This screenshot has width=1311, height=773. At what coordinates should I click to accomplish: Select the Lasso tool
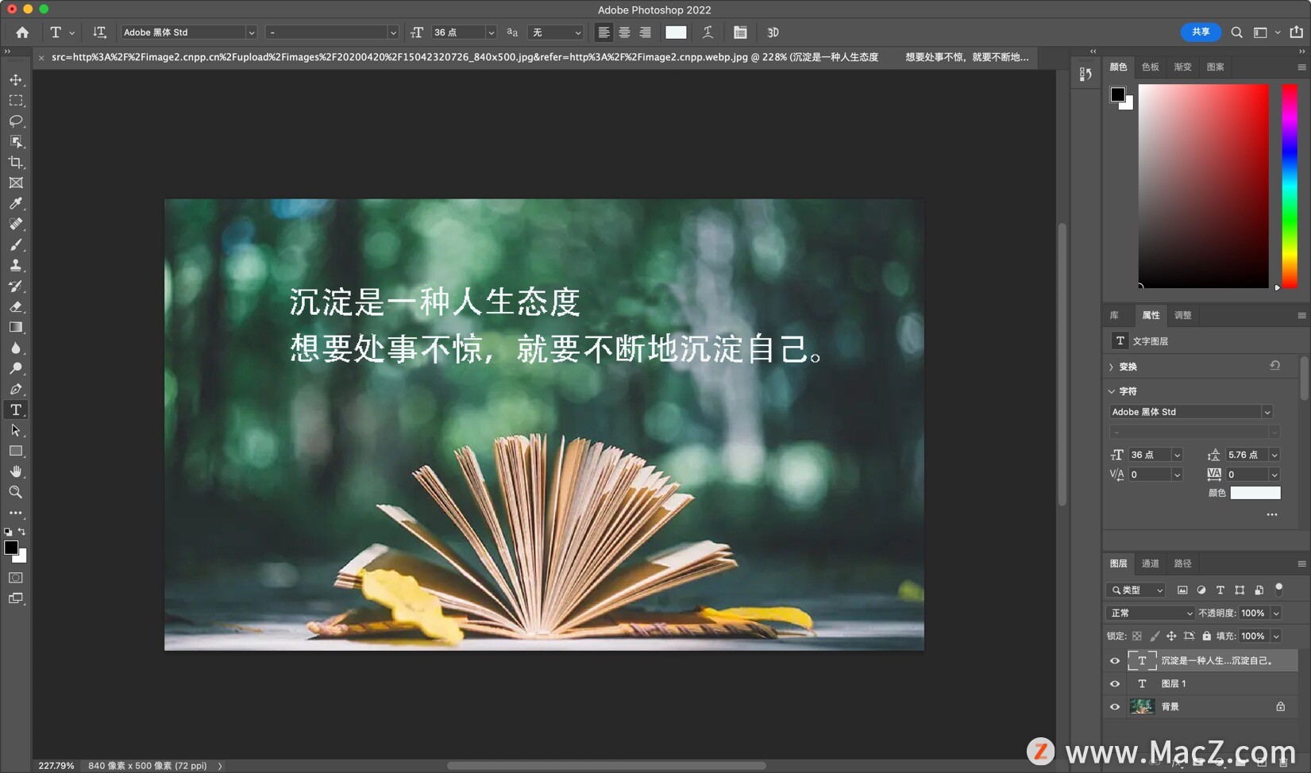pos(16,121)
